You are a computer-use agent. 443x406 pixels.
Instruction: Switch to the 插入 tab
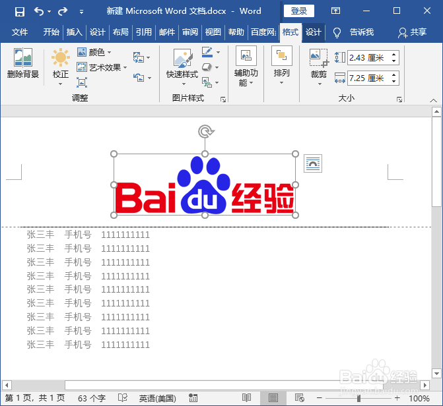pos(75,32)
